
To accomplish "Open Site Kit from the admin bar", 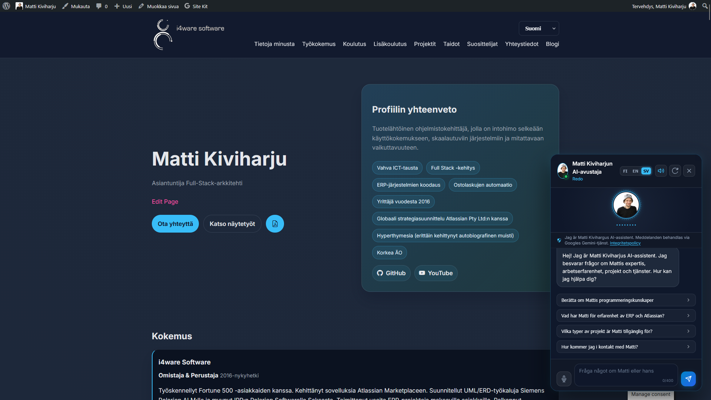I will [x=196, y=6].
